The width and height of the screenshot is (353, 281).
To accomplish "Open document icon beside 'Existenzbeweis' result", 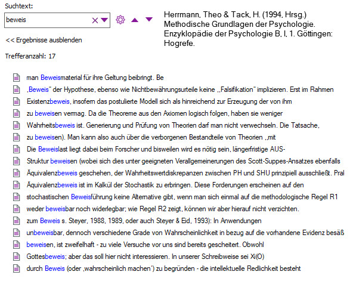I will tap(17, 101).
